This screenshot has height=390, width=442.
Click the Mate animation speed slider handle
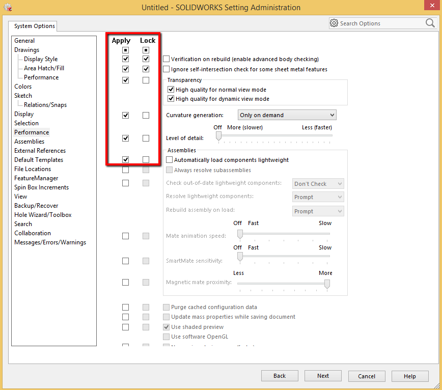click(240, 234)
